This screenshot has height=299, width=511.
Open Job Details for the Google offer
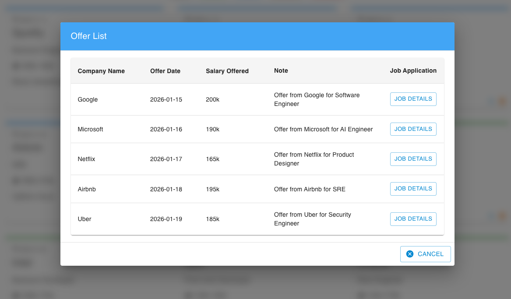413,99
